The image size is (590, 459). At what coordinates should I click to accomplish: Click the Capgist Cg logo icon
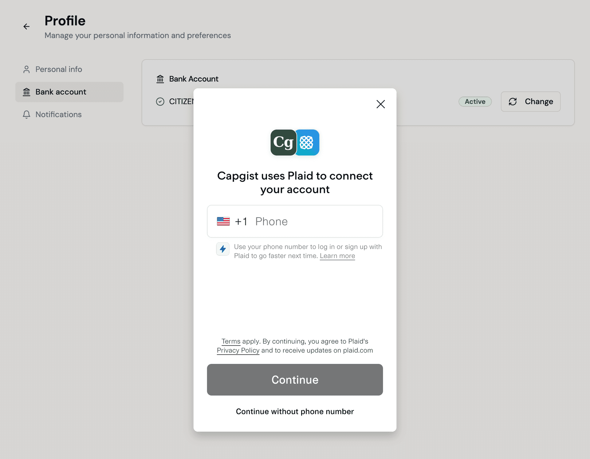283,142
